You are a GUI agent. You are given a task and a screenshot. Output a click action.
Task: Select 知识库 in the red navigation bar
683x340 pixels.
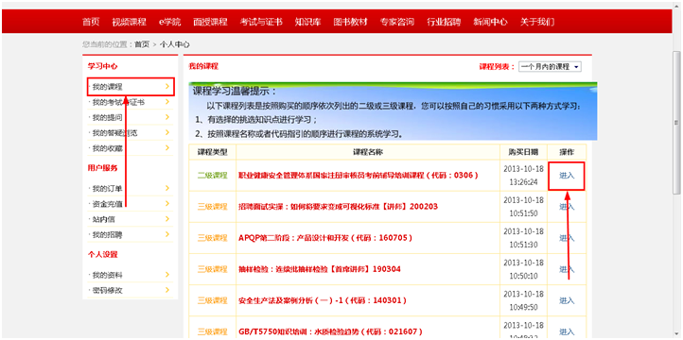pyautogui.click(x=307, y=22)
